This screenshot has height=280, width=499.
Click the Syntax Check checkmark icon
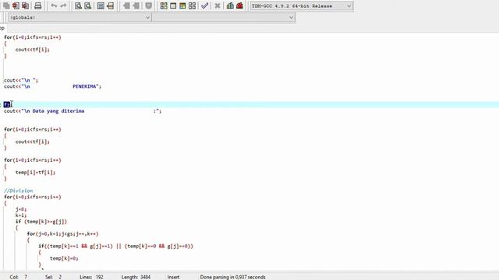click(204, 5)
